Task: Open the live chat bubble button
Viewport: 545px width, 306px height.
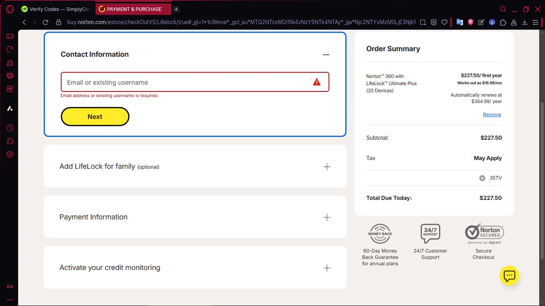Action: click(x=509, y=276)
